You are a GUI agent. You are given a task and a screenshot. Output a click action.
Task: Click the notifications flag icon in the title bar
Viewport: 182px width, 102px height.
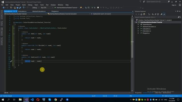140,2
